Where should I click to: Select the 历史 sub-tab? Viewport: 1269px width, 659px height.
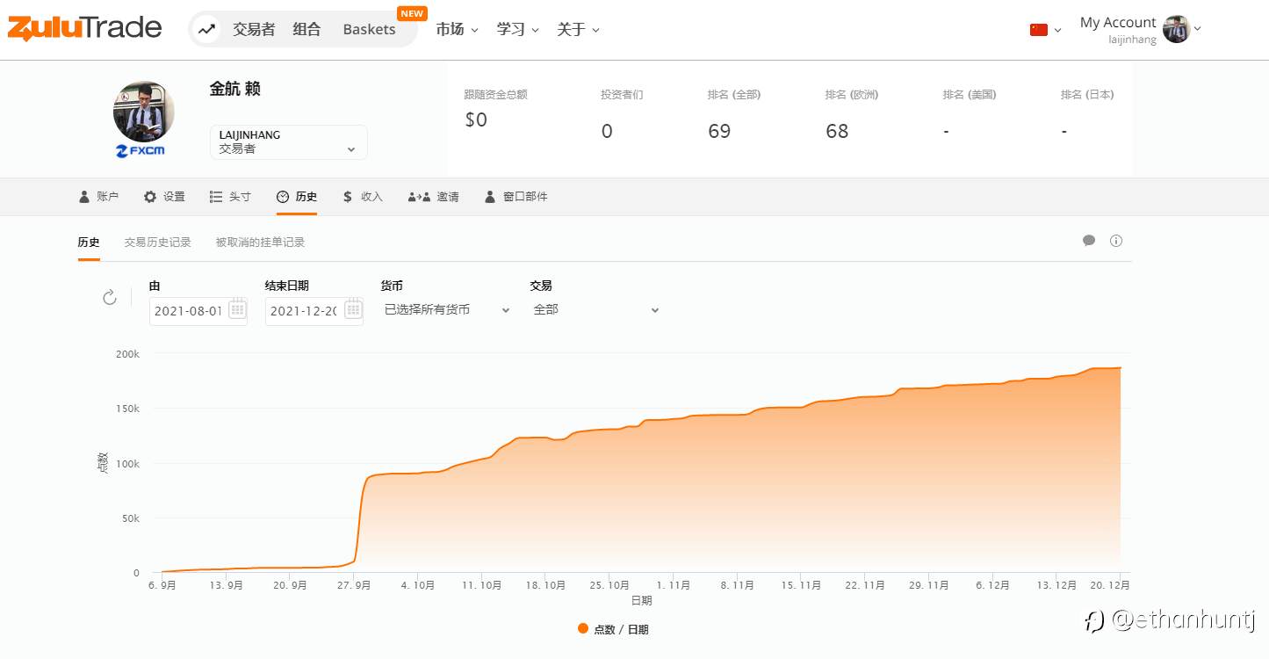point(89,242)
